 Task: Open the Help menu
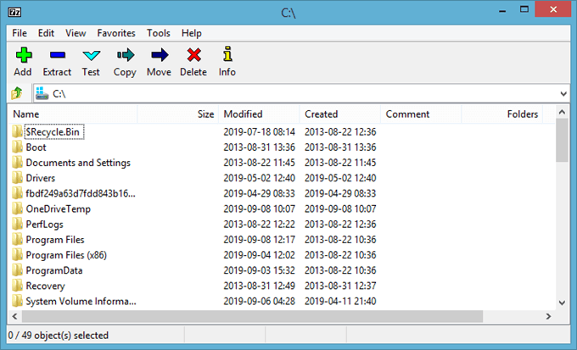click(192, 33)
